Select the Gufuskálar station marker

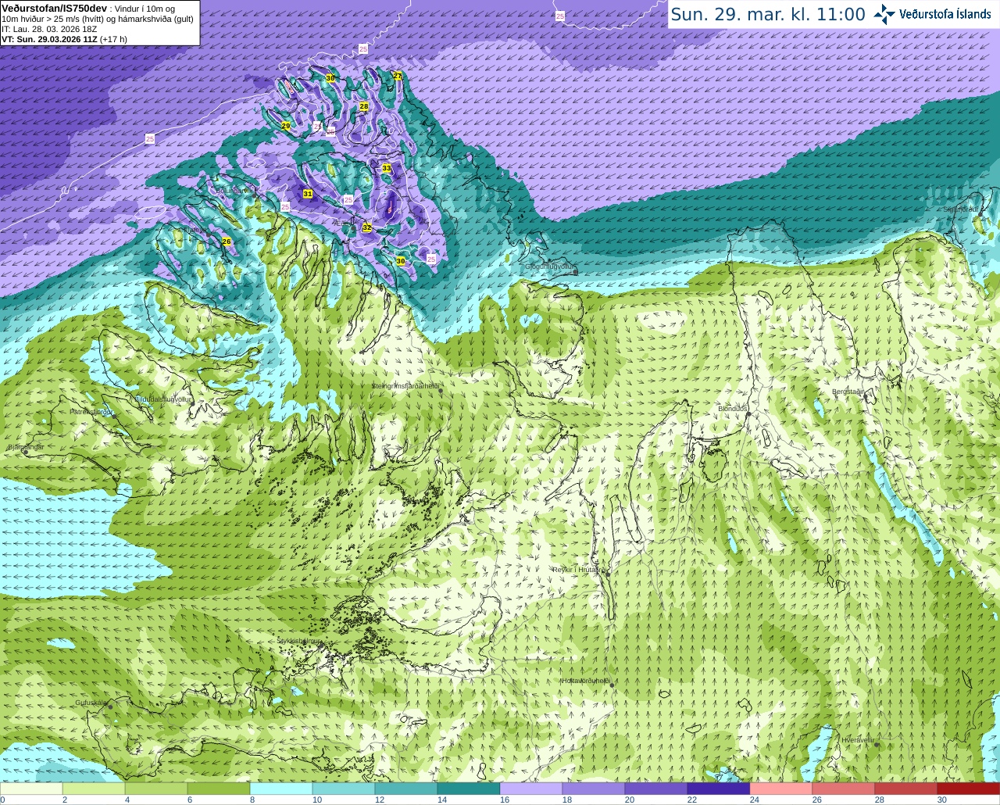(110, 707)
